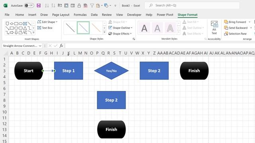Switch to the Insert tab
This screenshot has width=255, height=143.
point(32,15)
